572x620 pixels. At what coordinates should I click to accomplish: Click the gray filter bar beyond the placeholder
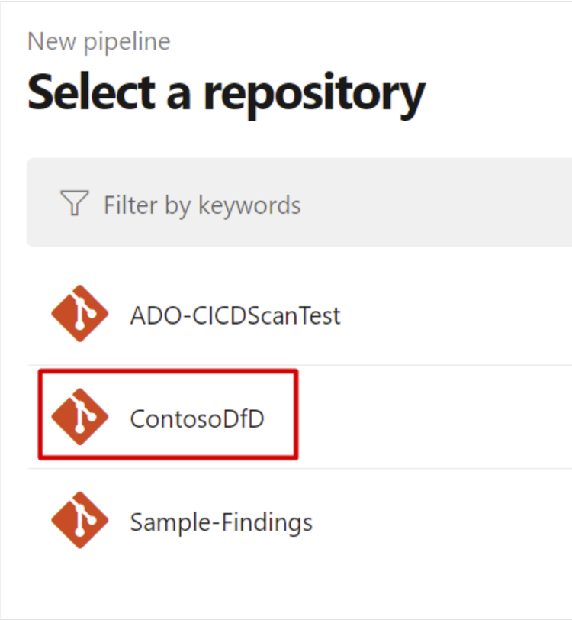click(435, 202)
